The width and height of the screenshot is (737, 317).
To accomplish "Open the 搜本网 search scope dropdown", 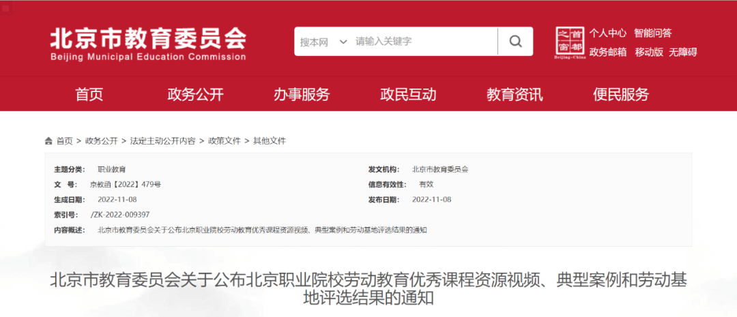I will click(x=324, y=42).
